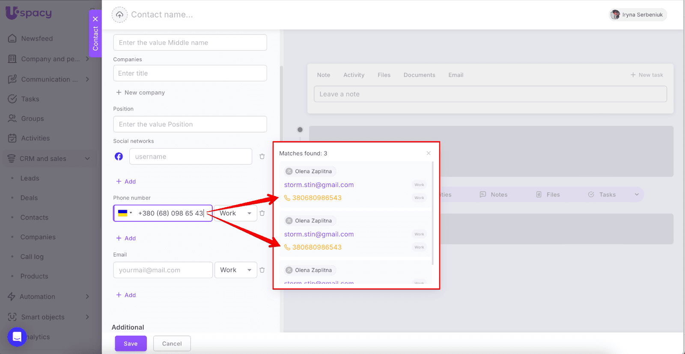
Task: Click the Save button
Action: pos(131,344)
